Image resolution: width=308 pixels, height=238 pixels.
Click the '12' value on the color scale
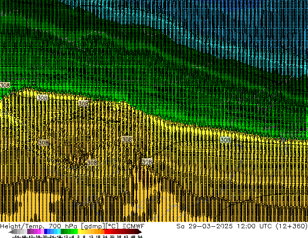point(91,237)
